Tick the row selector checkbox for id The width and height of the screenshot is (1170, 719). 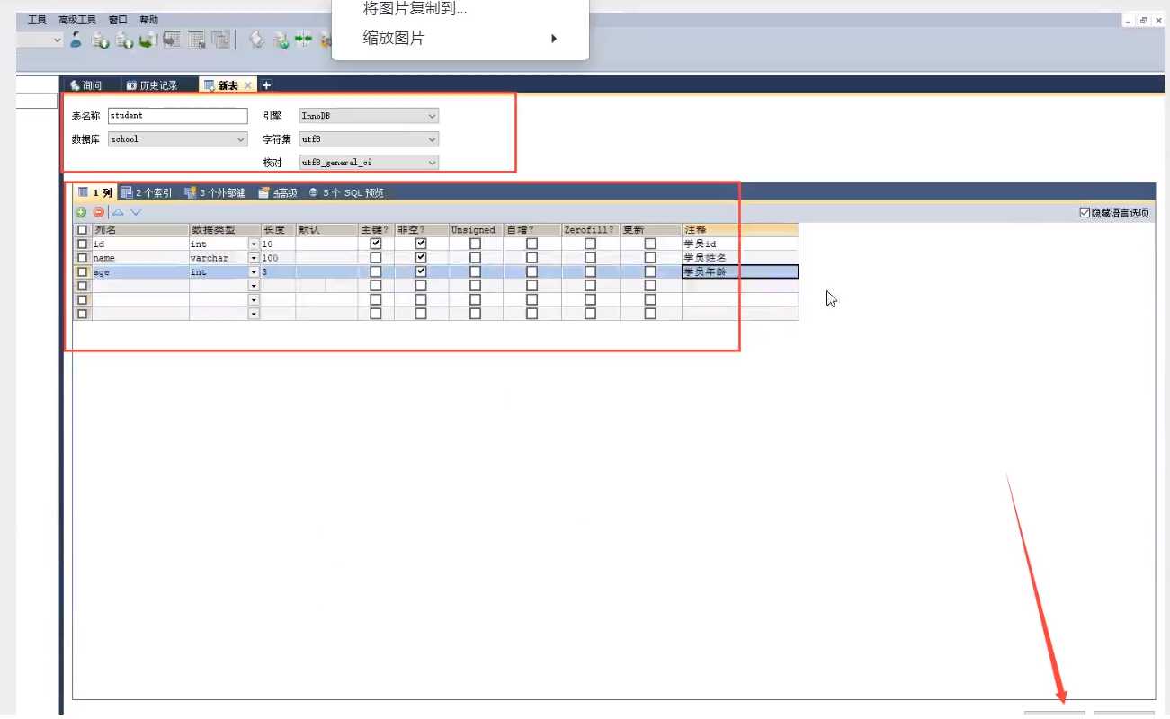click(83, 244)
